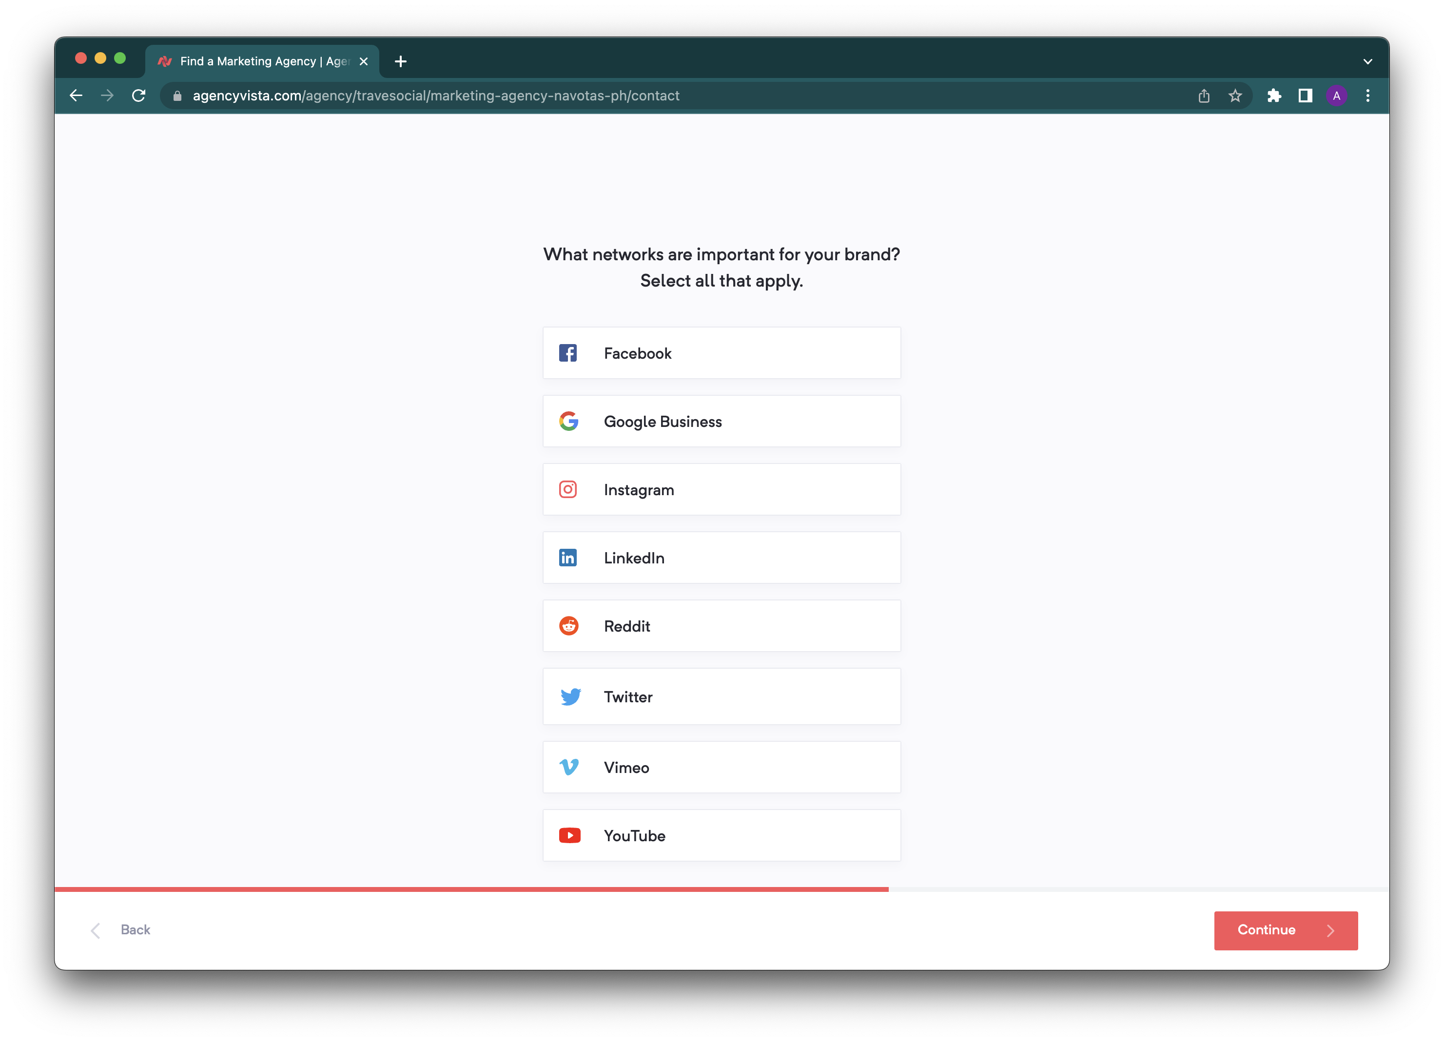This screenshot has width=1444, height=1042.
Task: Go back with the Back link
Action: [x=135, y=929]
